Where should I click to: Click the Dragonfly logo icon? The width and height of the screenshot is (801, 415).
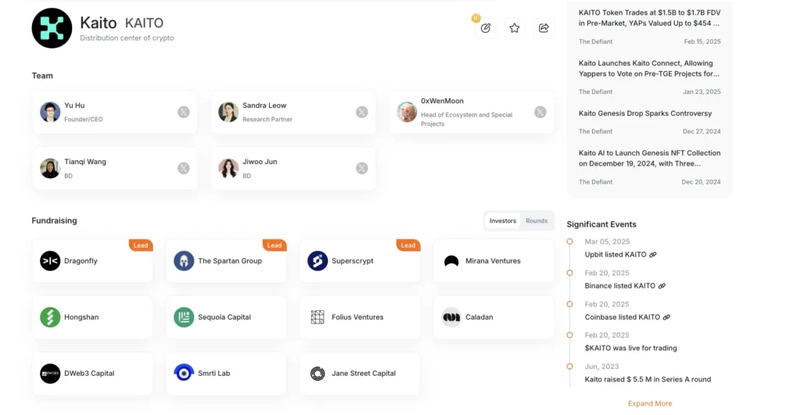tap(50, 261)
